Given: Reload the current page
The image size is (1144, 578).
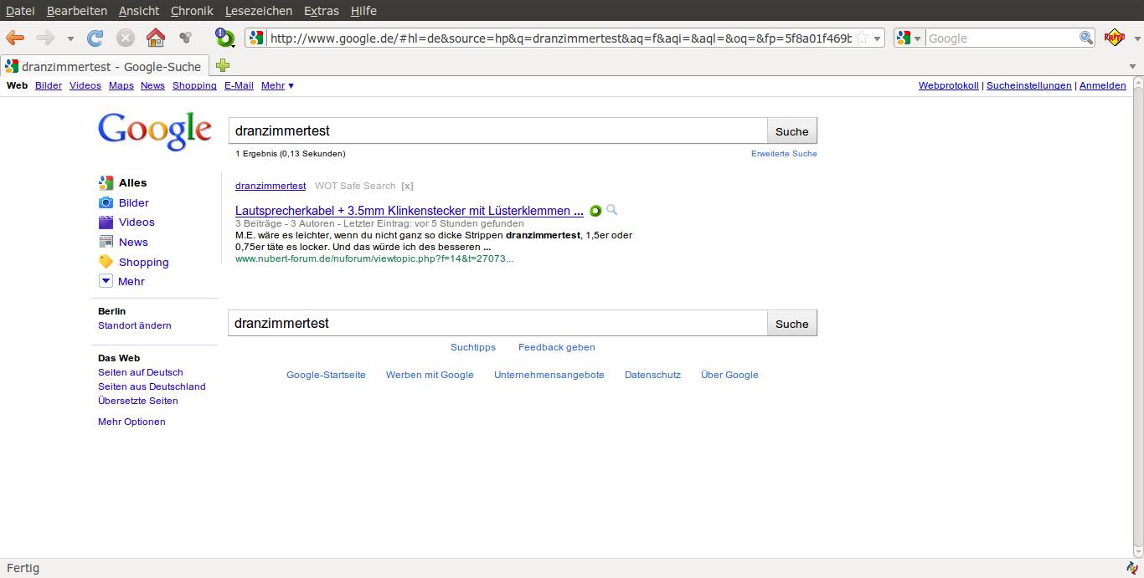Looking at the screenshot, I should (x=95, y=38).
